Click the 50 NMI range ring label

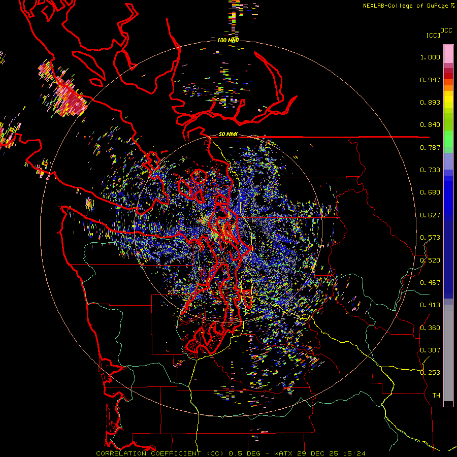point(228,135)
